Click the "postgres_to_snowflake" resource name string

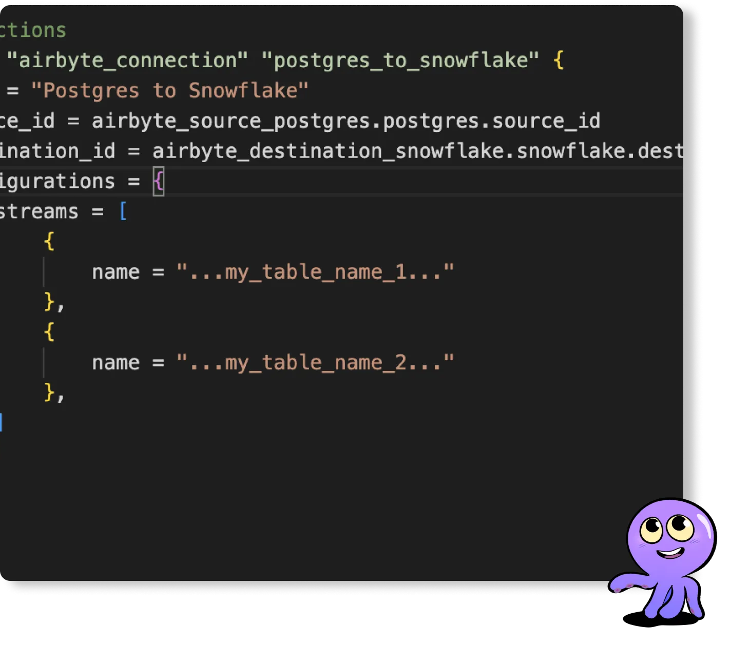point(400,61)
